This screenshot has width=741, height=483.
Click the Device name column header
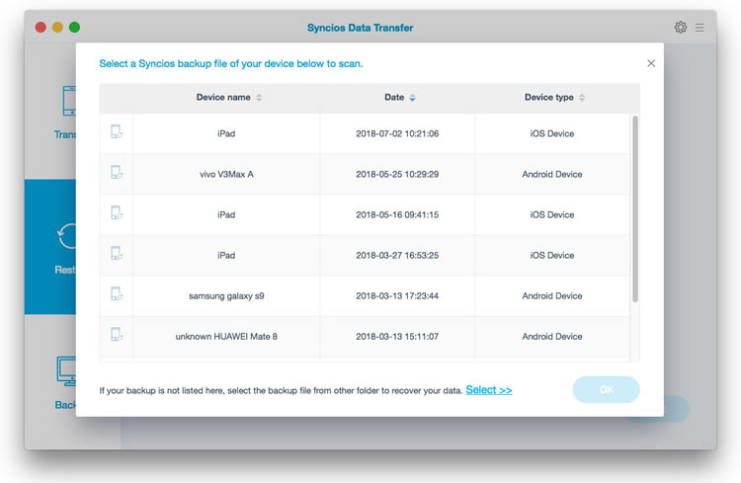(223, 98)
